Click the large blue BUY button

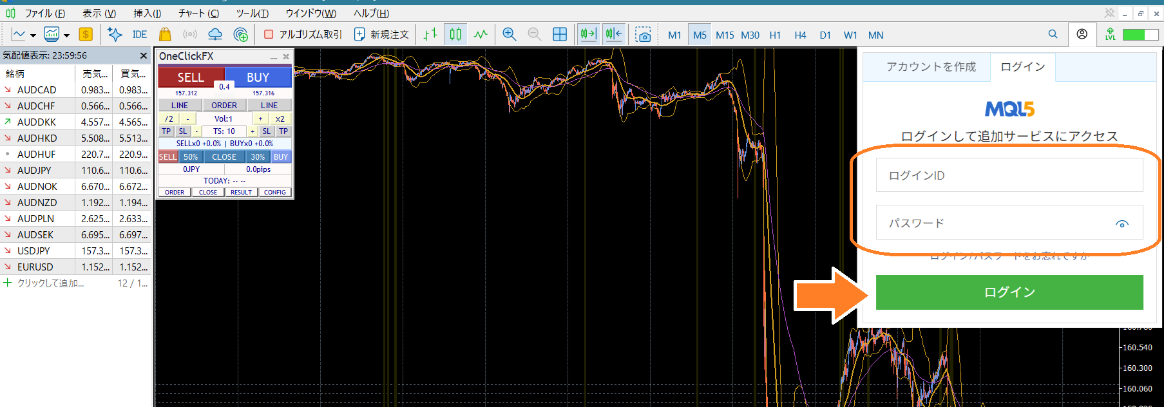[258, 77]
